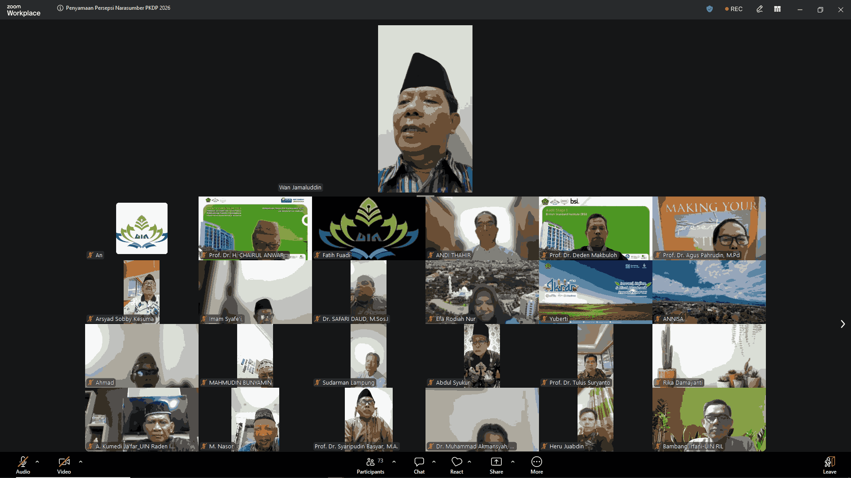
Task: Select Prof. Dr. Agus Pahrudin tile
Action: click(x=709, y=228)
